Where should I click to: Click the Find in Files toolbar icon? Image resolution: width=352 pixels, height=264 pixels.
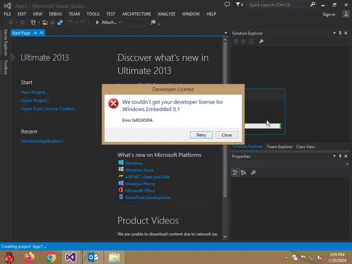click(153, 22)
